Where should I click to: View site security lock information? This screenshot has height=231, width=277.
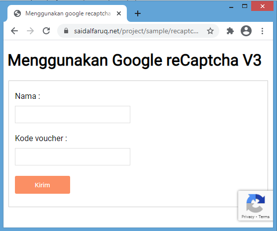click(x=66, y=31)
